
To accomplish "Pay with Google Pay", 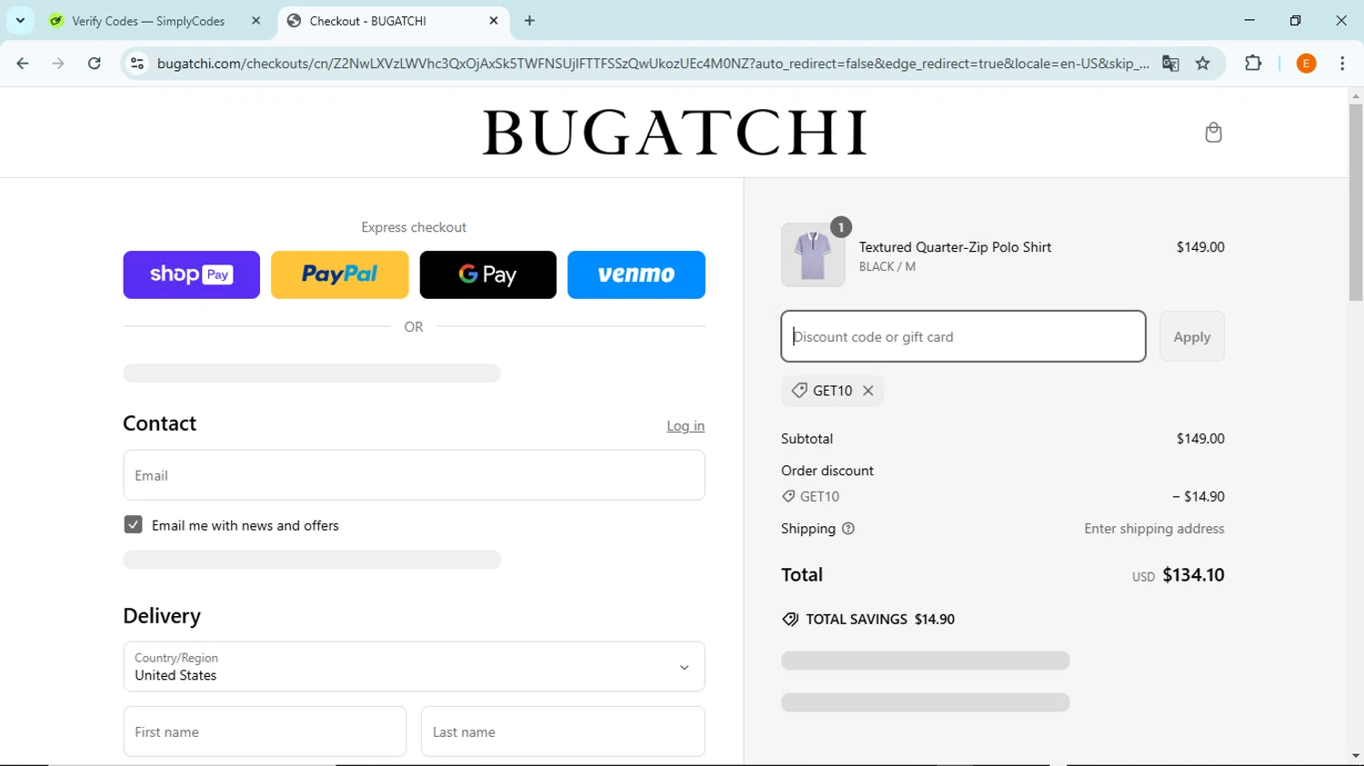I will pyautogui.click(x=488, y=274).
